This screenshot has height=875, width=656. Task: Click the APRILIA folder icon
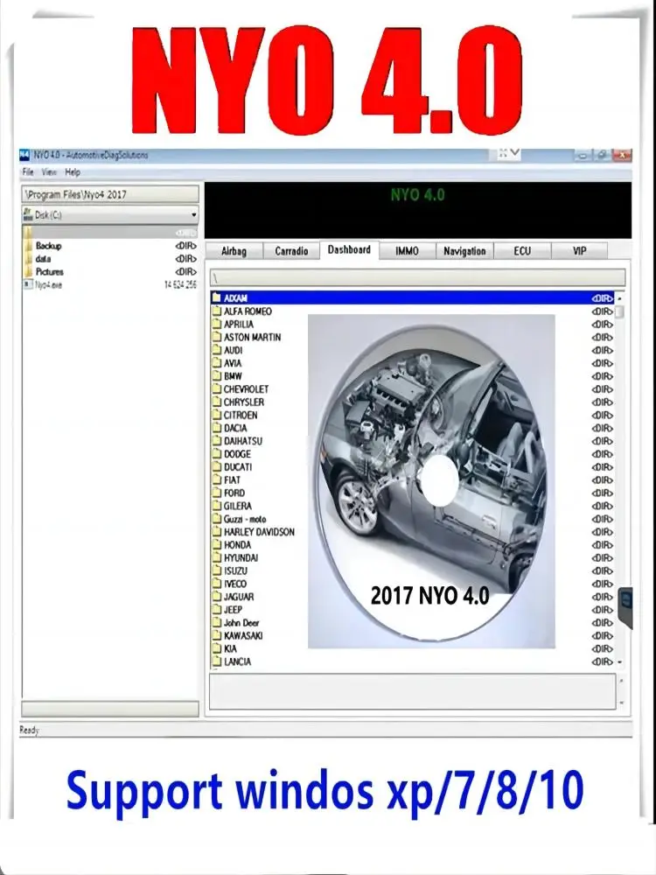tap(217, 324)
